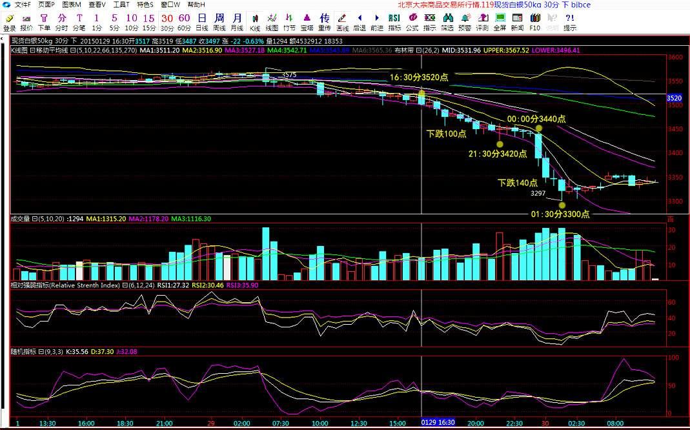Click the MID:3531.96 value
690x430 pixels.
click(461, 50)
